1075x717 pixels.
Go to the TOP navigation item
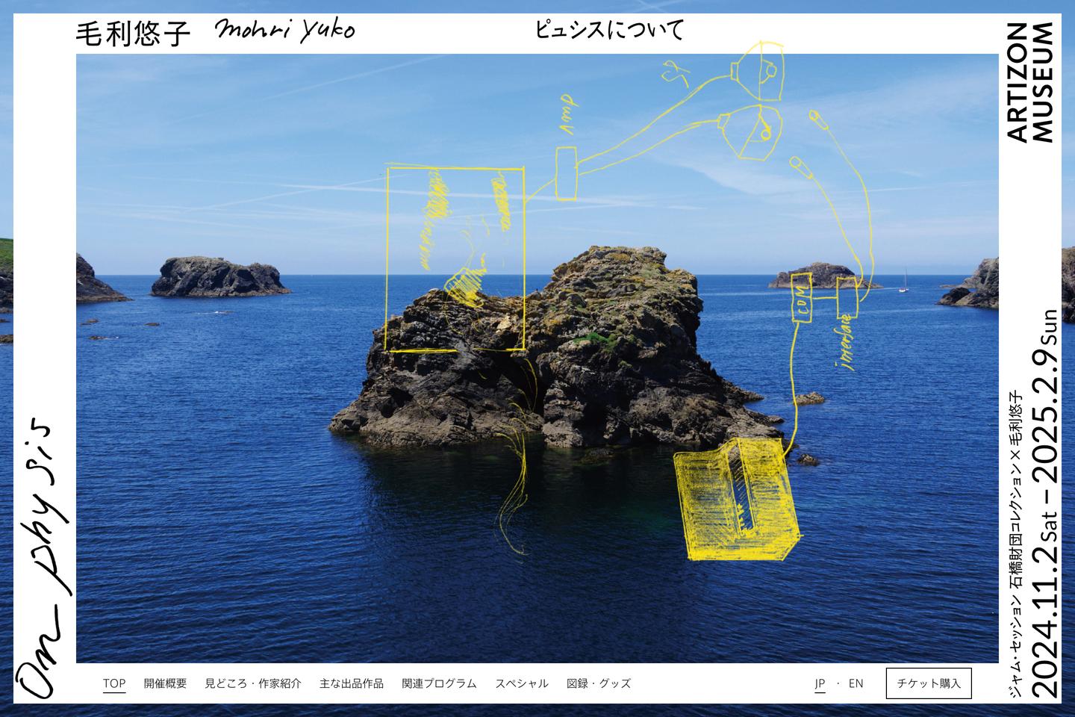point(114,683)
